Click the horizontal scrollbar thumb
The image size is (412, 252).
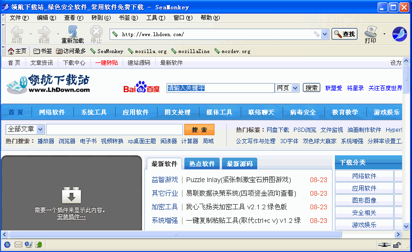pyautogui.click(x=175, y=234)
